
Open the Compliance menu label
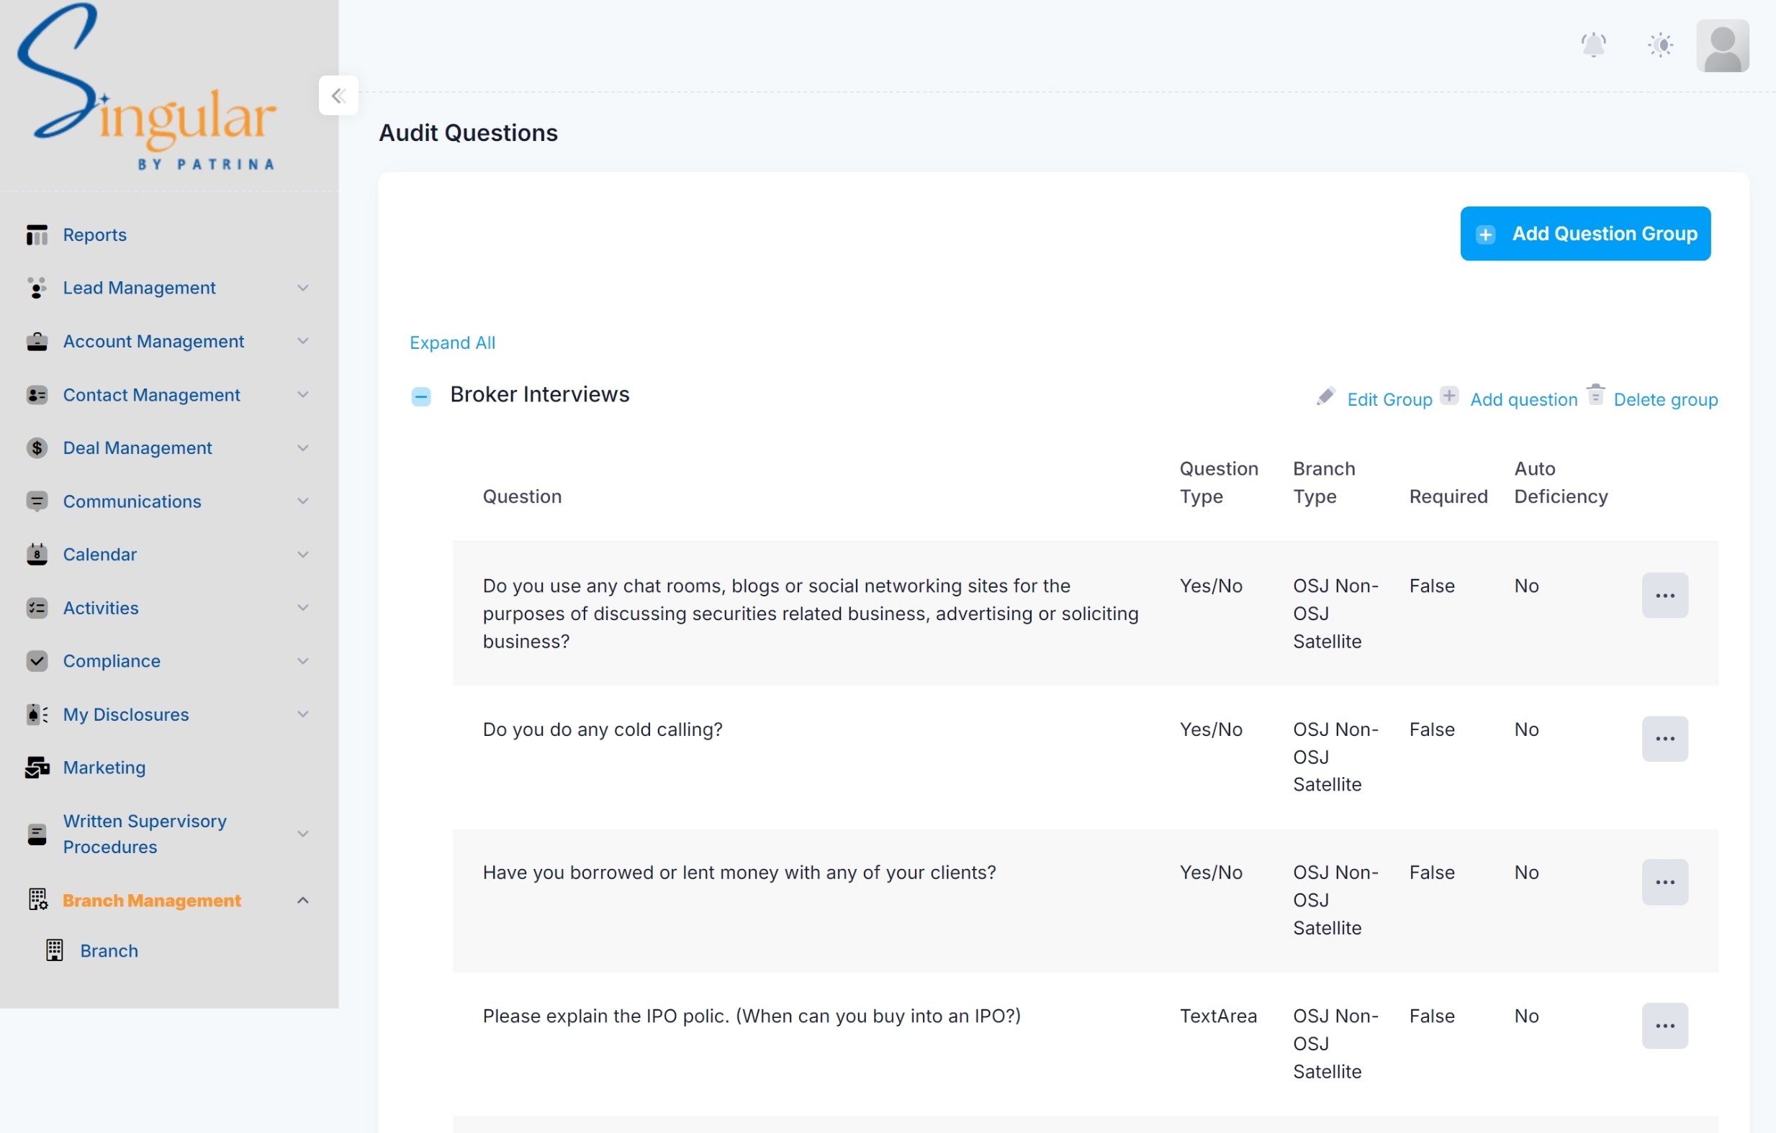[112, 661]
